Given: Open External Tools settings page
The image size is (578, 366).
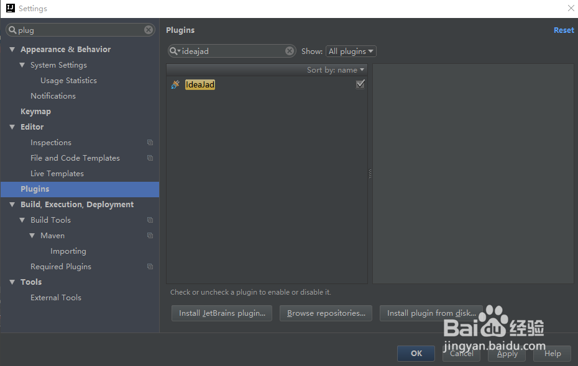Looking at the screenshot, I should 56,298.
